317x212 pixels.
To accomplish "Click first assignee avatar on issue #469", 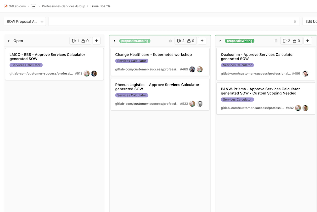I will click(x=192, y=69).
